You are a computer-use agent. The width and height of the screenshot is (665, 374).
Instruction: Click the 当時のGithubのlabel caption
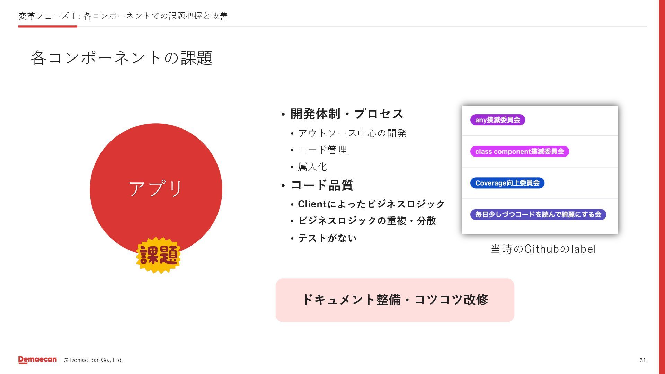point(543,249)
